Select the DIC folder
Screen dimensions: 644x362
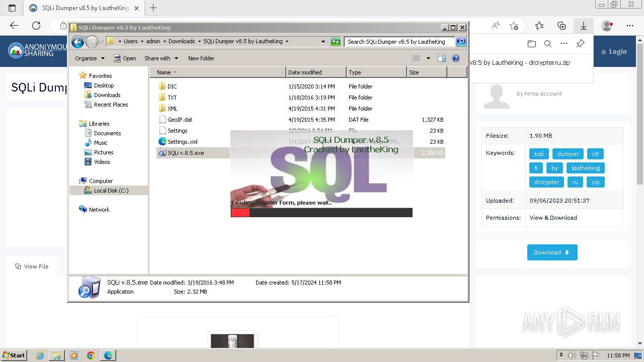pyautogui.click(x=172, y=86)
